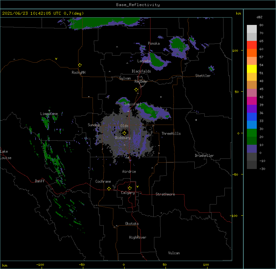Viewport: 276px width, 269px height.
Task: Click the Sylvan label on the map
Action: click(125, 78)
